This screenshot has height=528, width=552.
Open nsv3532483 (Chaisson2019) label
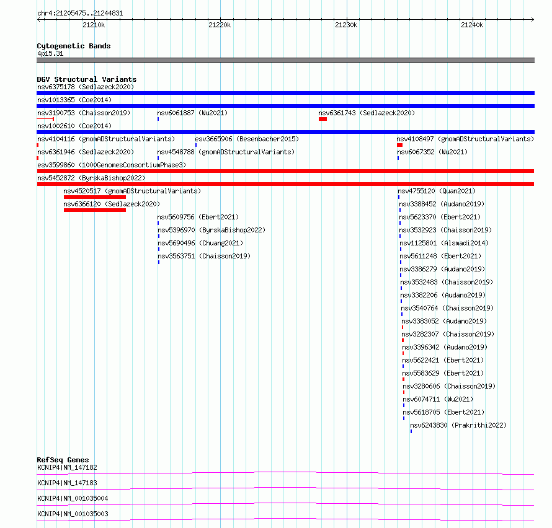[x=447, y=282]
